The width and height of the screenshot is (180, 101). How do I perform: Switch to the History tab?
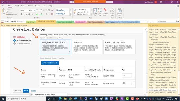coord(30,6)
